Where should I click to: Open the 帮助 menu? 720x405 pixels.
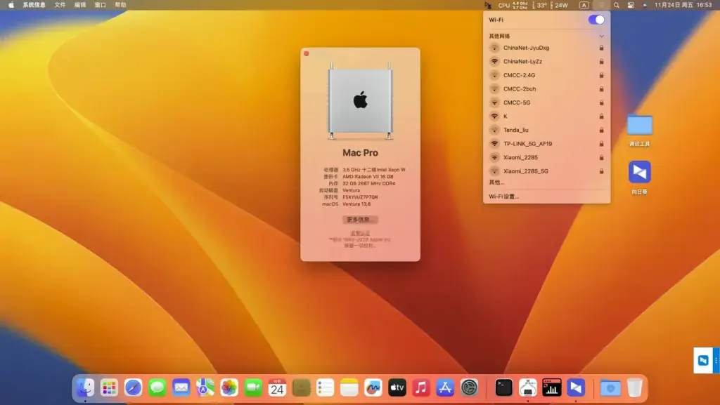[120, 5]
